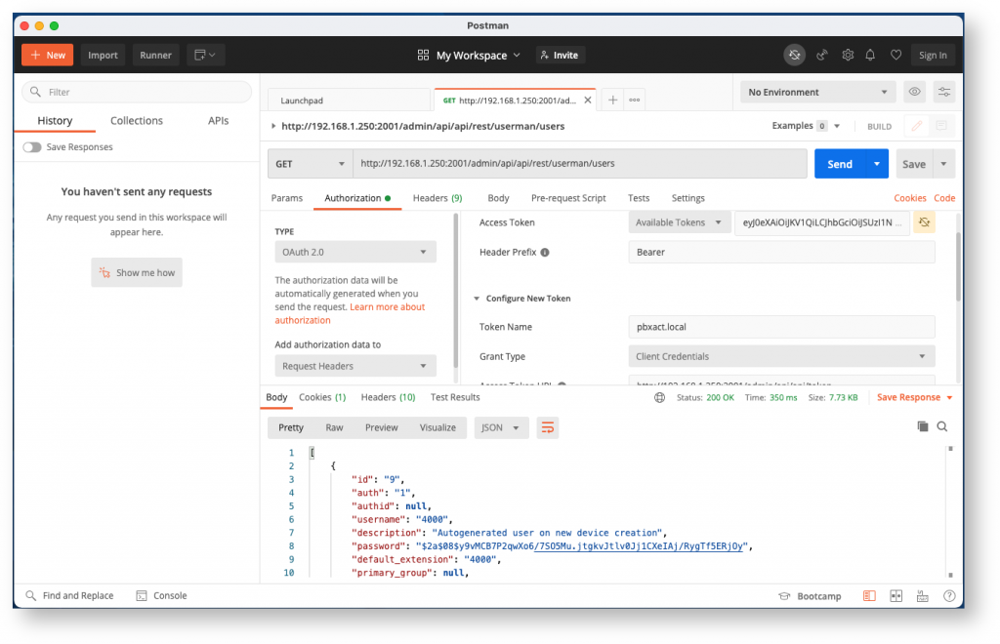The width and height of the screenshot is (1000, 644).
Task: Click the network globe icon in response bar
Action: point(659,397)
